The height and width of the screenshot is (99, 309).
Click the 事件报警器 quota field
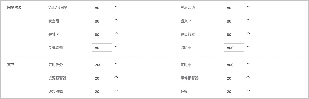click(x=234, y=78)
